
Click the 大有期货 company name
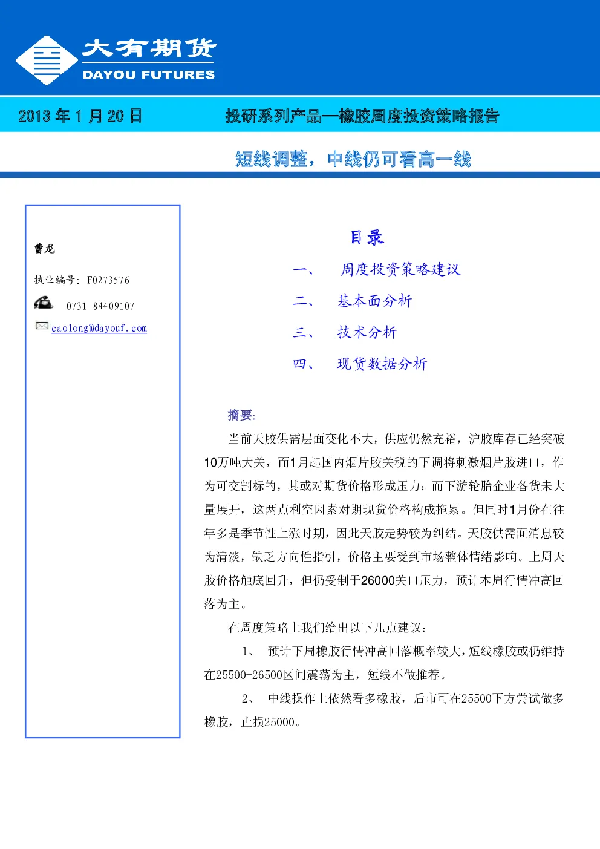click(149, 48)
